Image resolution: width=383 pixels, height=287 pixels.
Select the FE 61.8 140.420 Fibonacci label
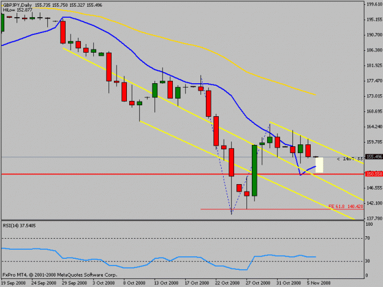tap(346, 207)
